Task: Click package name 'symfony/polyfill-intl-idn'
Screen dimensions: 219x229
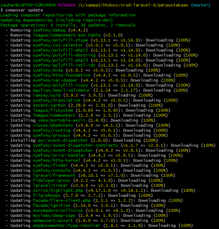Action: coord(64,65)
